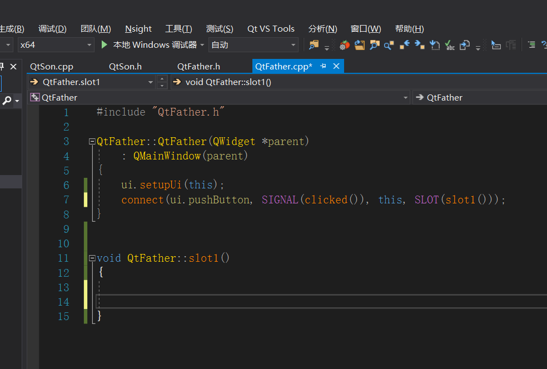The image size is (547, 369).
Task: Click the arrow icon beside QtFather.slot1
Action: [34, 82]
